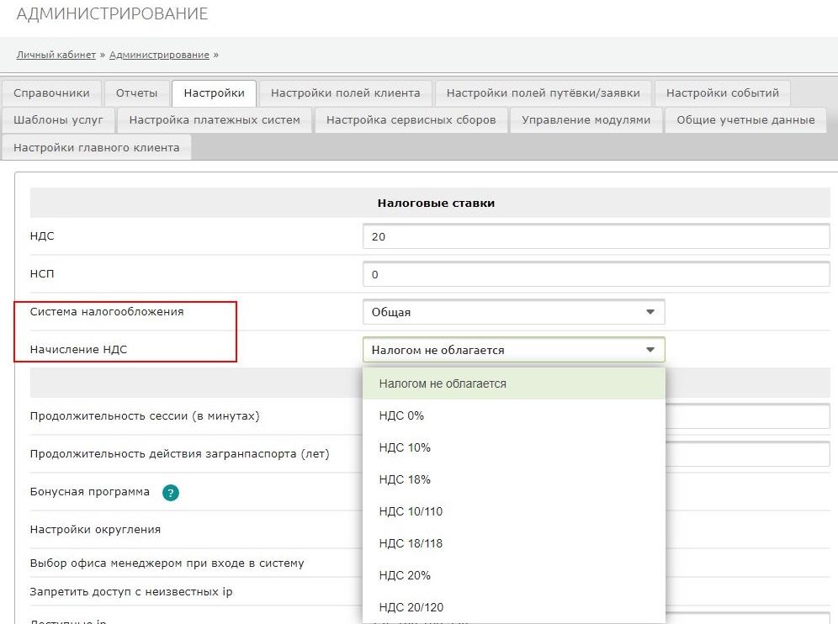Click Продолжительность действия загранпаспорта label
The image size is (838, 624).
point(179,454)
